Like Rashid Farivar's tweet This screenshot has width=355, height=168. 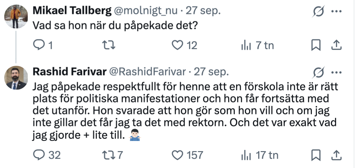pos(177,155)
